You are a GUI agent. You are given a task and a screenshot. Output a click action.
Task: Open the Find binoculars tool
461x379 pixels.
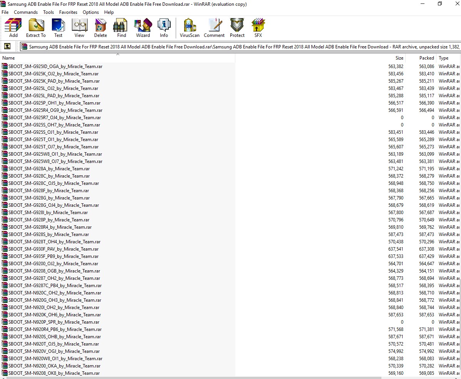[121, 28]
